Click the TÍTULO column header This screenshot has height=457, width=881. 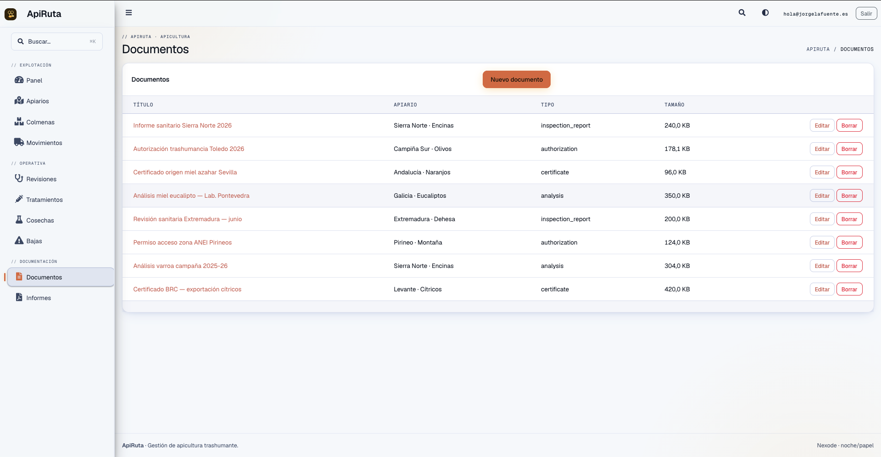pyautogui.click(x=143, y=105)
